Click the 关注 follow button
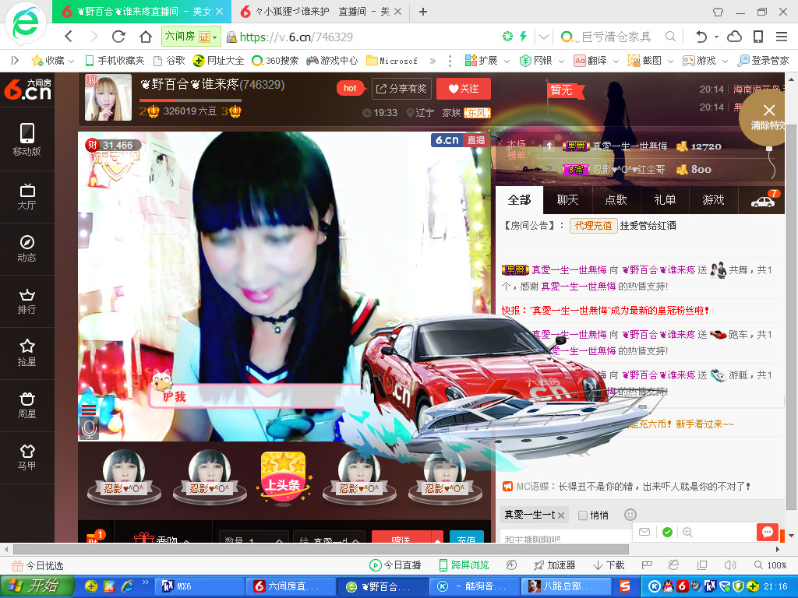 click(x=464, y=89)
